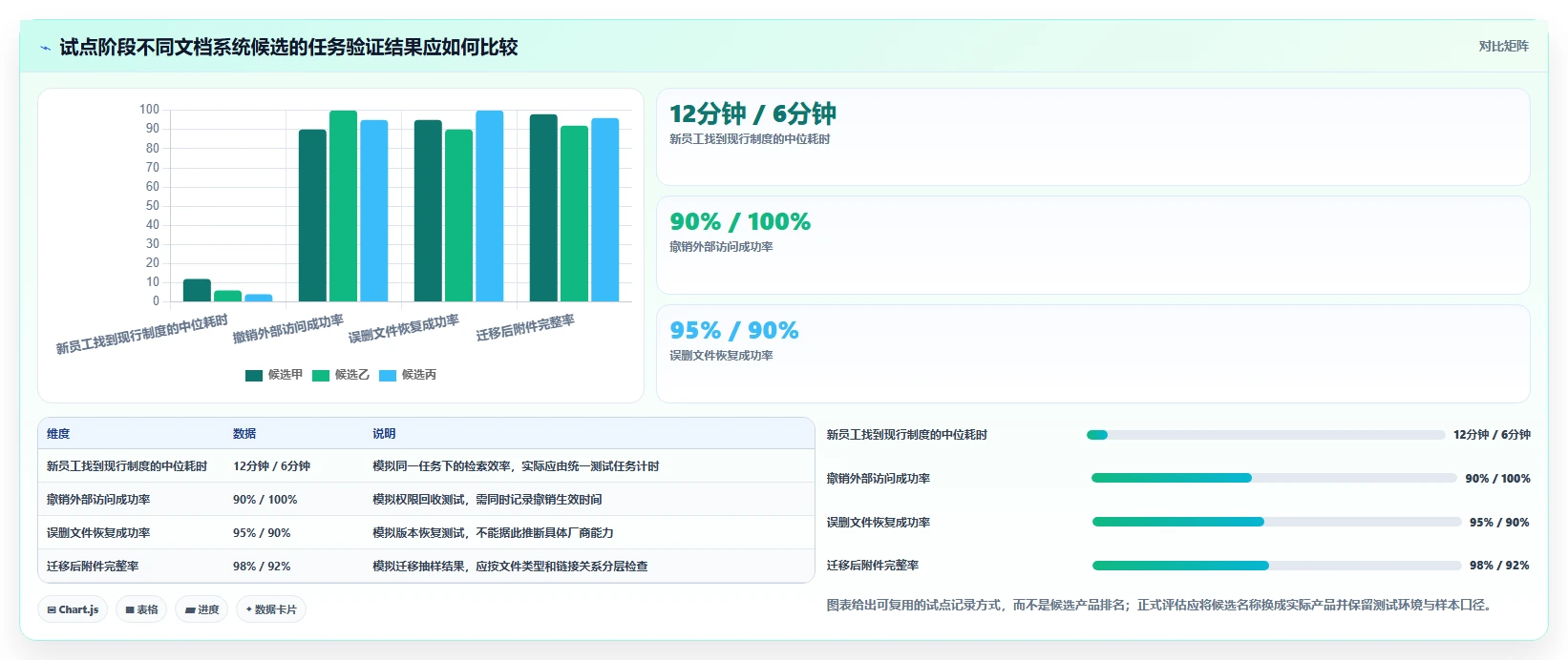Toggle 候选甲 legend swatch in chart
This screenshot has width=1568, height=660.
pyautogui.click(x=254, y=376)
